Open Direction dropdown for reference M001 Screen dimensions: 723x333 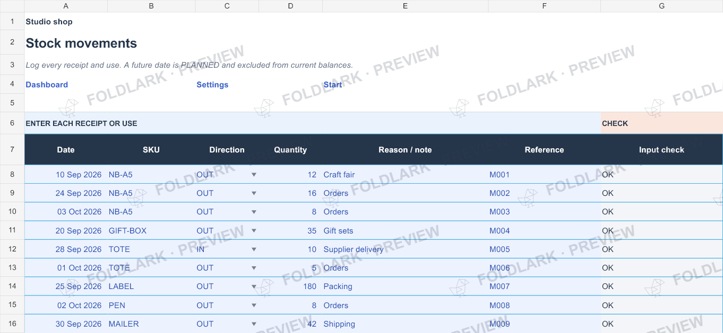[254, 175]
